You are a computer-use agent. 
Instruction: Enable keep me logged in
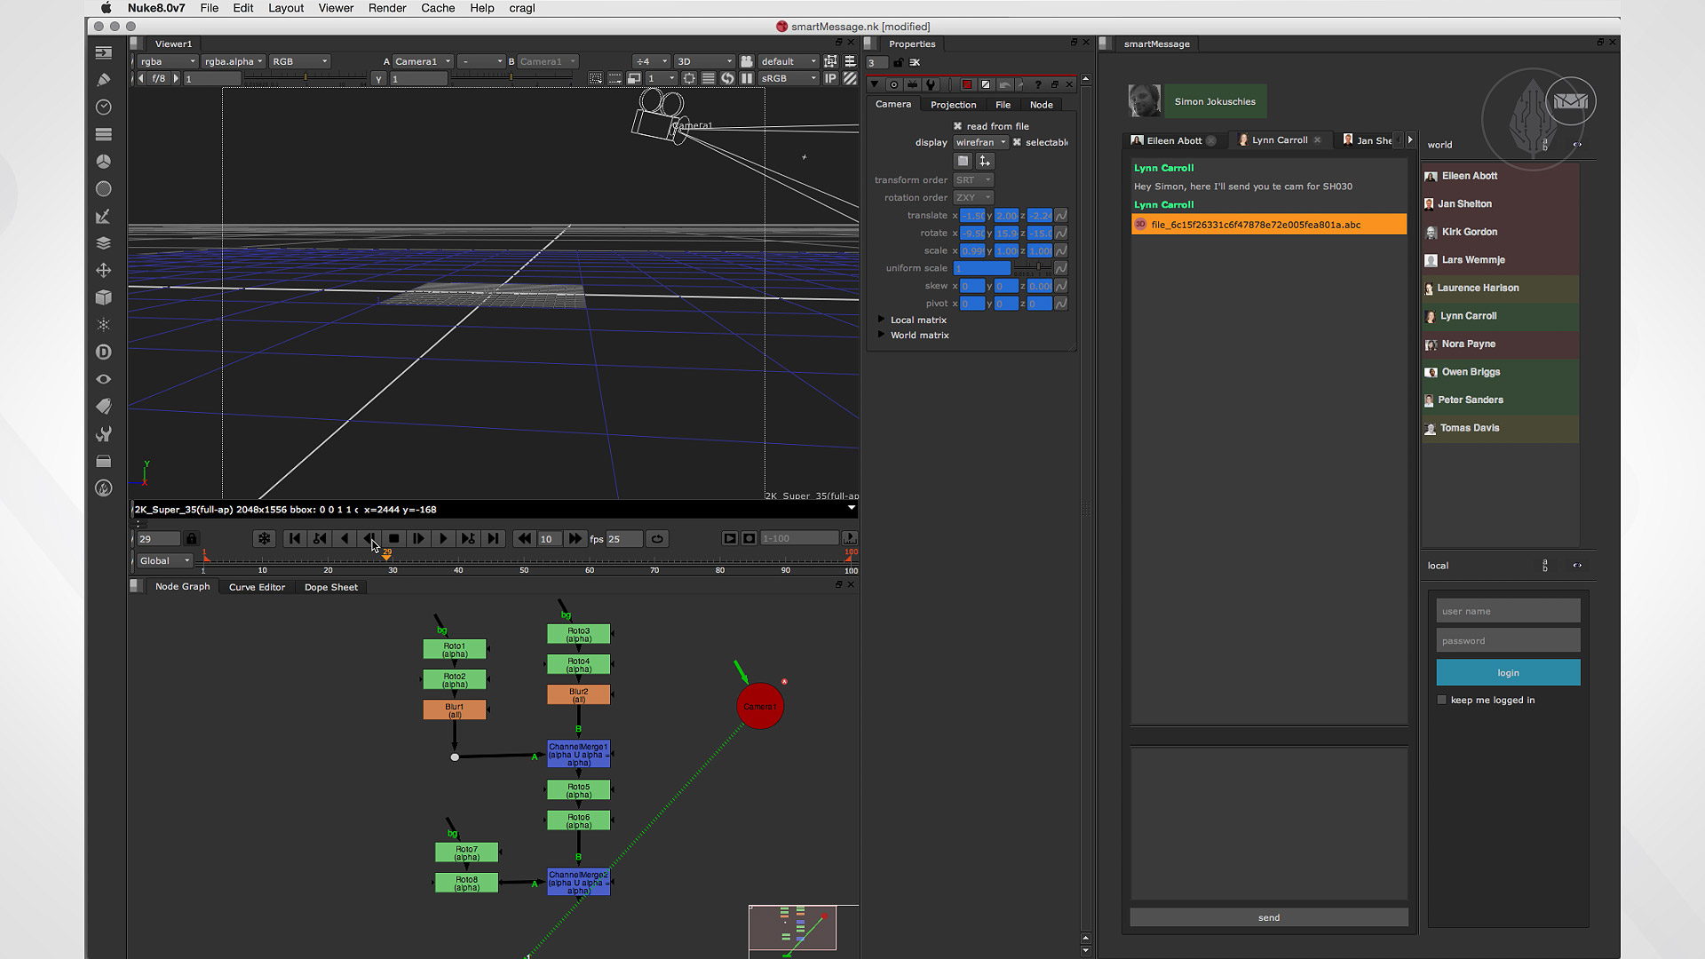[1442, 700]
